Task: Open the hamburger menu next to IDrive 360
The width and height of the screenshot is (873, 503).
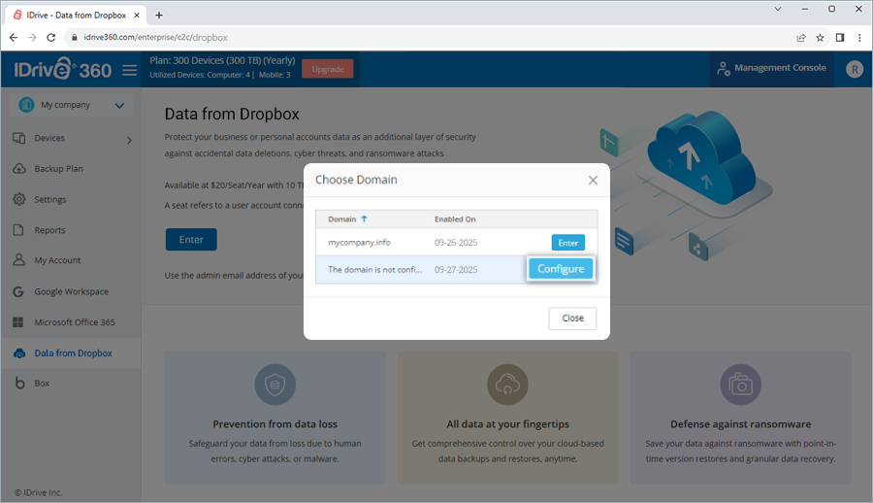Action: coord(130,70)
